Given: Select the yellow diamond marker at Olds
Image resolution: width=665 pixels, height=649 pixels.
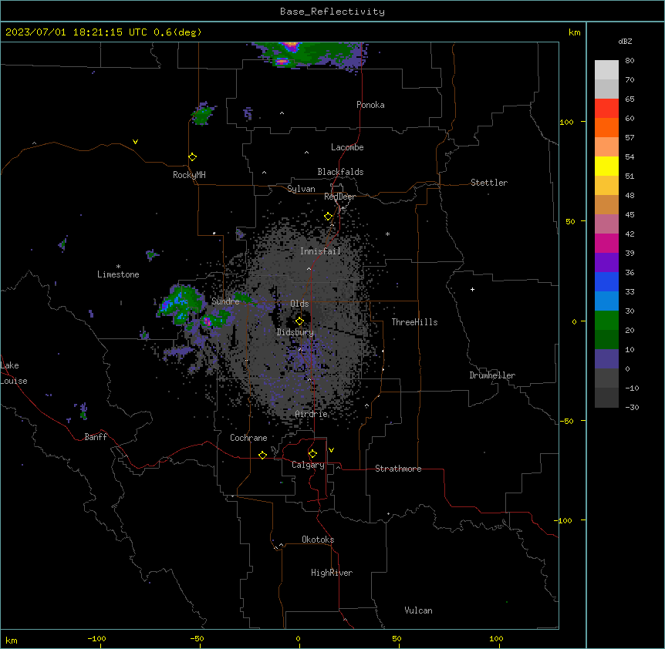Looking at the screenshot, I should click(299, 321).
